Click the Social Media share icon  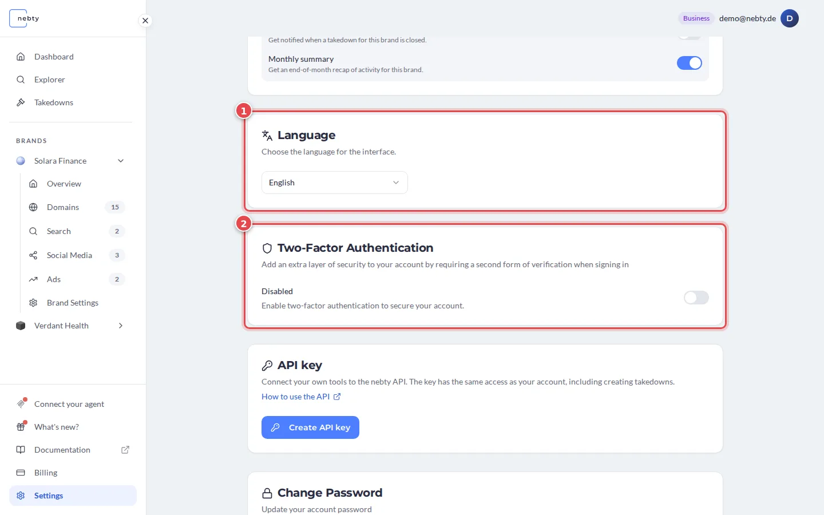pos(33,255)
